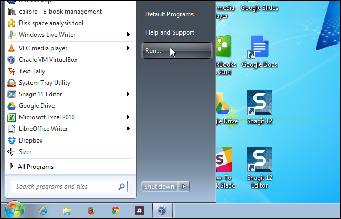Open the Slack how-to desktop icon

click(225, 168)
